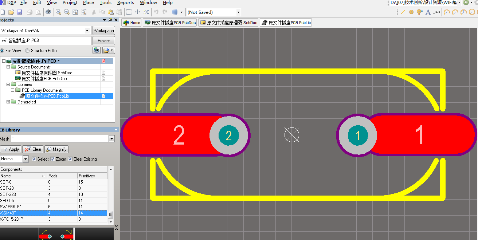
Task: Click the Apply button
Action: pos(11,149)
